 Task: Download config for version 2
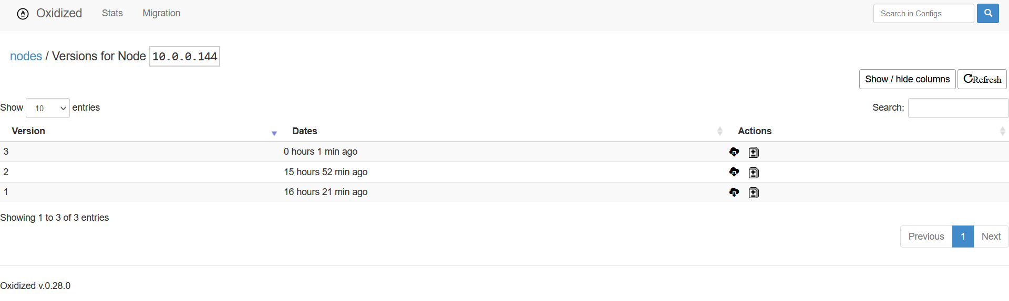click(x=734, y=172)
